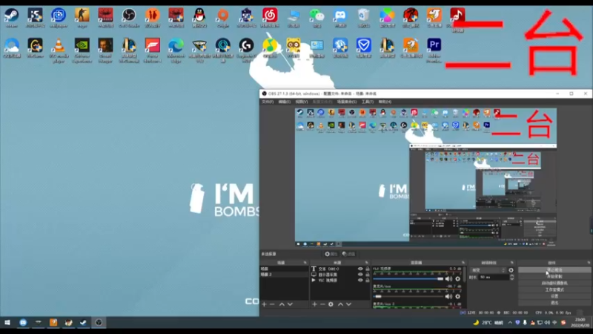
Task: Open OBS 设置 settings button
Action: [x=554, y=296]
